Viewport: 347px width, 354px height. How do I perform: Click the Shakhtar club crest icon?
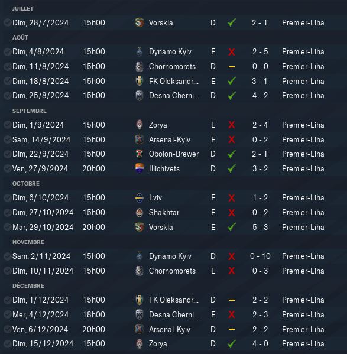[140, 212]
